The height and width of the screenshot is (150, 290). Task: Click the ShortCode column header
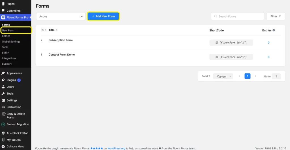(x=217, y=30)
